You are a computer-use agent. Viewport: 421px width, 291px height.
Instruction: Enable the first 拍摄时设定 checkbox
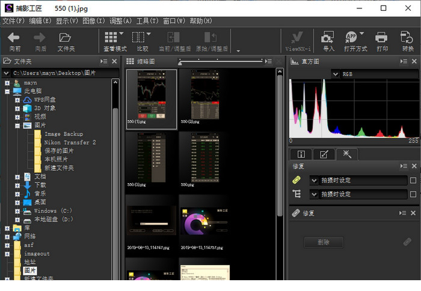click(413, 180)
